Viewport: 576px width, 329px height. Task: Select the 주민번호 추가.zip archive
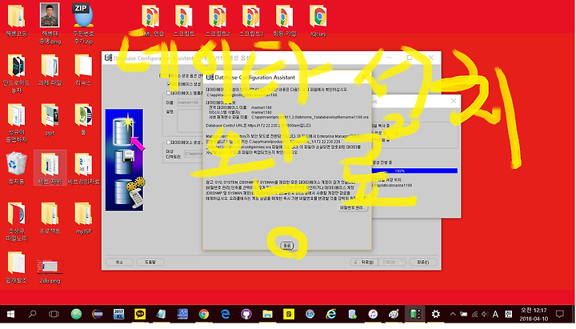tap(83, 23)
